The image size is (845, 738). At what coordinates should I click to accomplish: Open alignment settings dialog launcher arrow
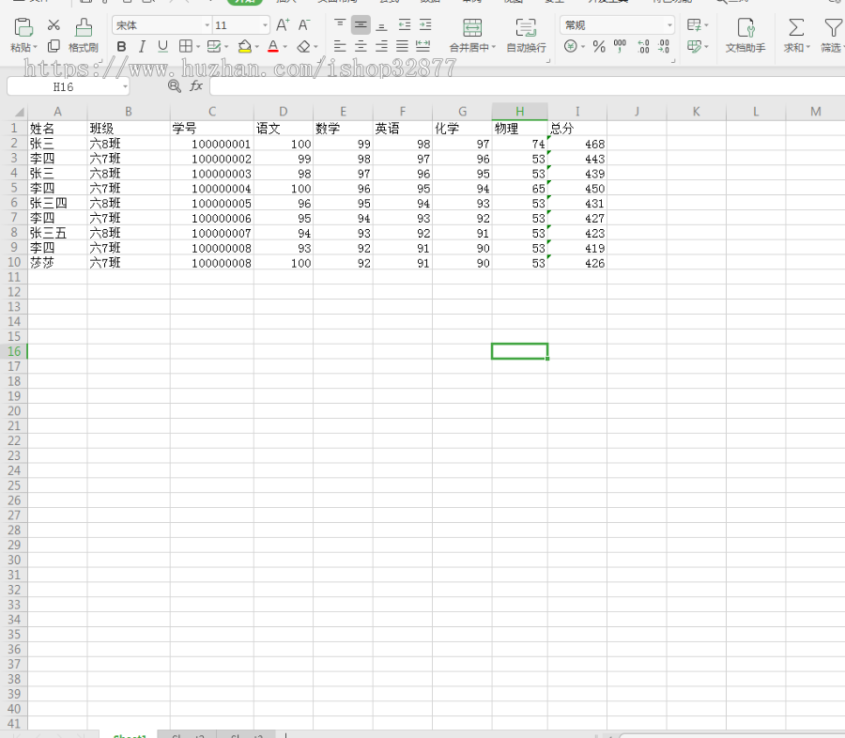(548, 61)
